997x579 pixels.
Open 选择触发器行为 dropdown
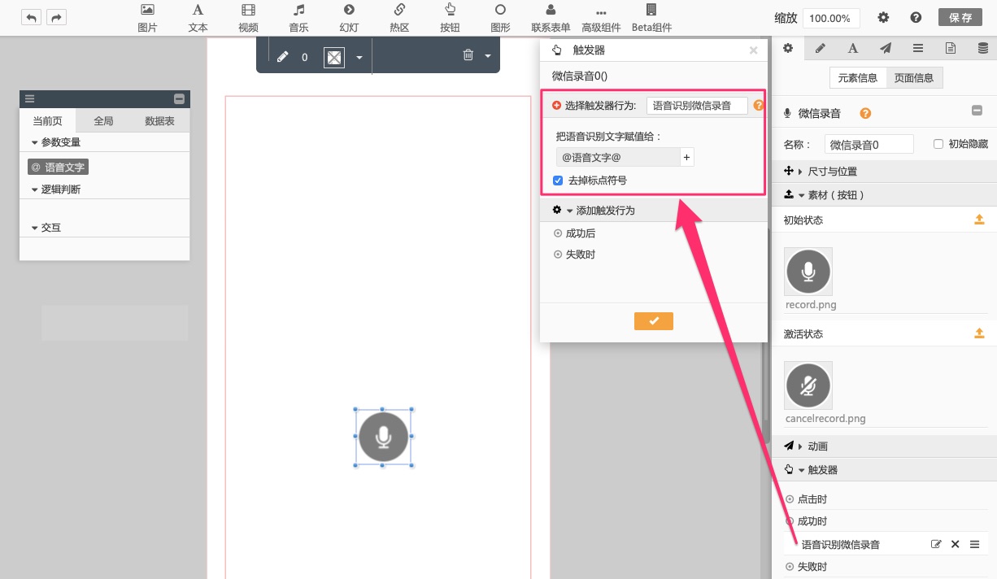[x=696, y=106]
